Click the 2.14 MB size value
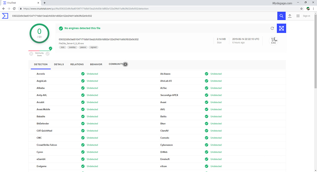 (221, 39)
